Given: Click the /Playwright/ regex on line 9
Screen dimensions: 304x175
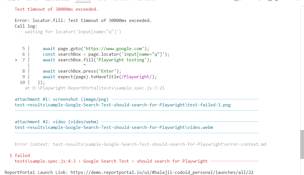Looking at the screenshot, I should [137, 77].
